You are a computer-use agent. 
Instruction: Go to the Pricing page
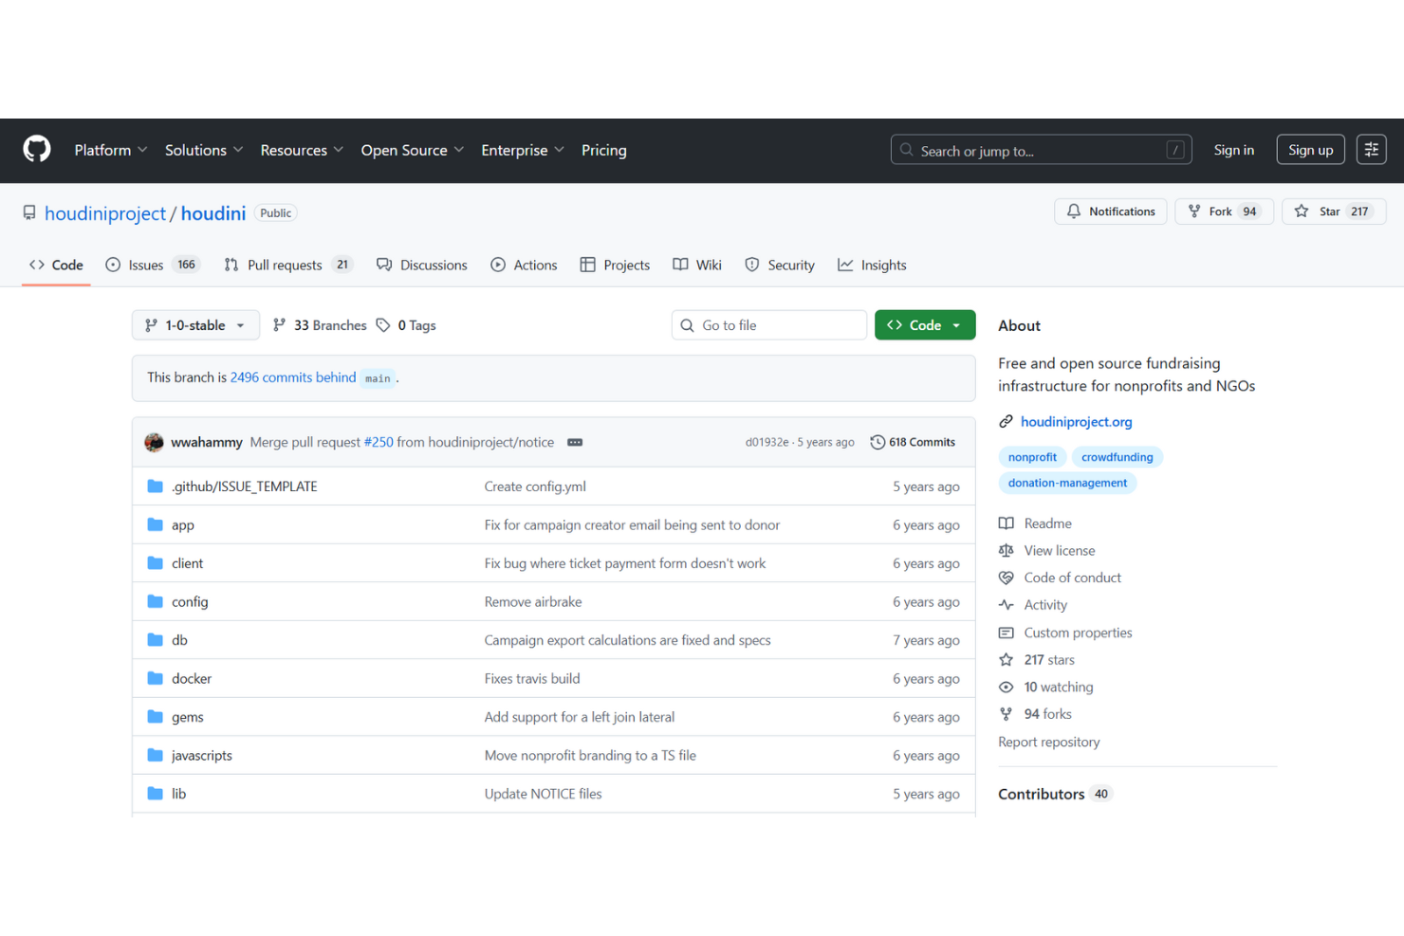pyautogui.click(x=603, y=150)
